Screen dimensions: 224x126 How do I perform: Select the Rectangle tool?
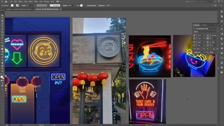[x=2, y=32]
